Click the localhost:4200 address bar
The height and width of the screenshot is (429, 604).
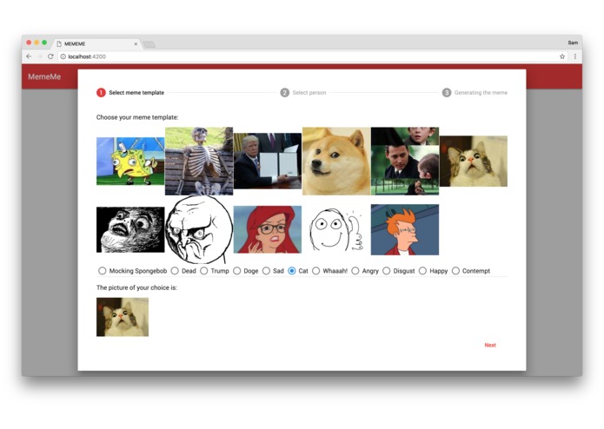tap(312, 56)
